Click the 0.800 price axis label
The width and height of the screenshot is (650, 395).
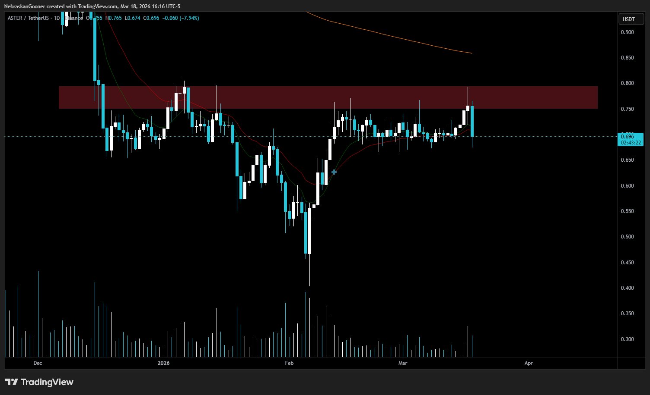tap(627, 83)
